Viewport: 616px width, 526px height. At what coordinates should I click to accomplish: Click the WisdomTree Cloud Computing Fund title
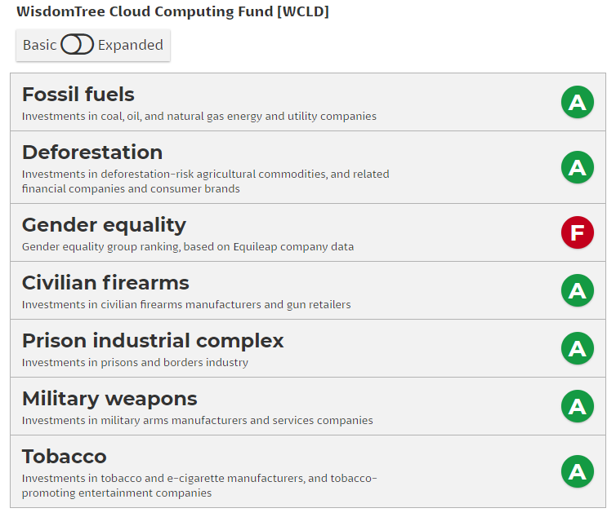(x=172, y=12)
